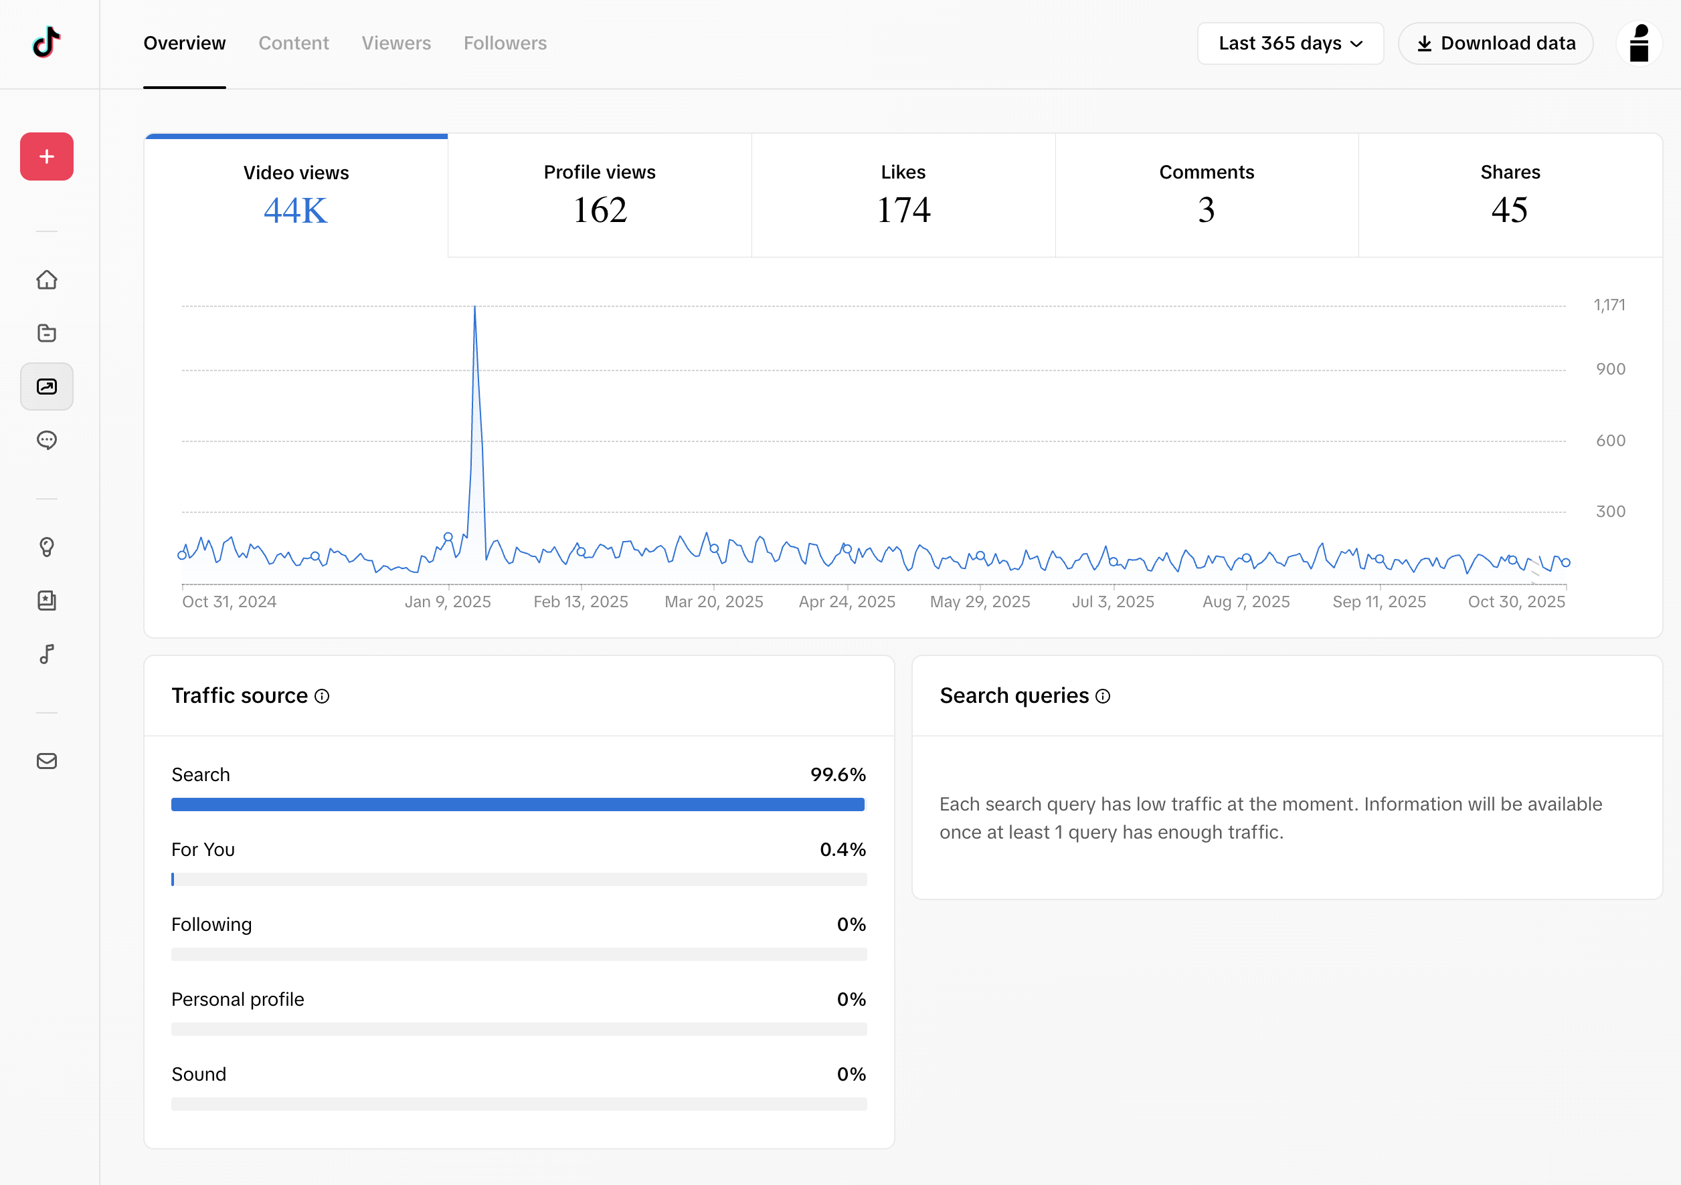Click the open profile avatar
1681x1185 pixels.
click(x=1640, y=43)
